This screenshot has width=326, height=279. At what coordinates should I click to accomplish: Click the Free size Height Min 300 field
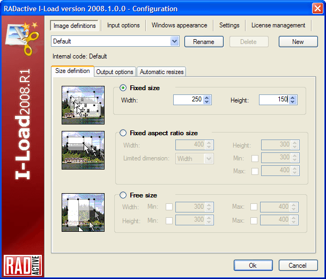[x=195, y=219]
